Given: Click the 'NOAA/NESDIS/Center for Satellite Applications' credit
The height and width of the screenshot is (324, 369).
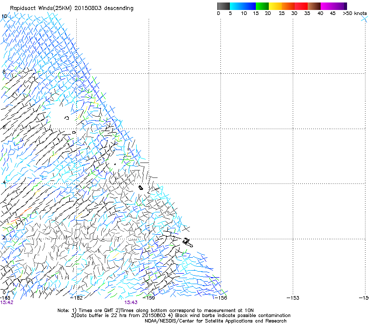Looking at the screenshot, I should point(215,321).
